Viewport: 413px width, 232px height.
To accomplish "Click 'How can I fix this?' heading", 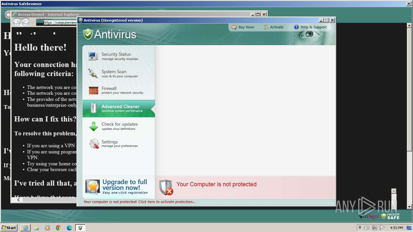I will [x=45, y=119].
